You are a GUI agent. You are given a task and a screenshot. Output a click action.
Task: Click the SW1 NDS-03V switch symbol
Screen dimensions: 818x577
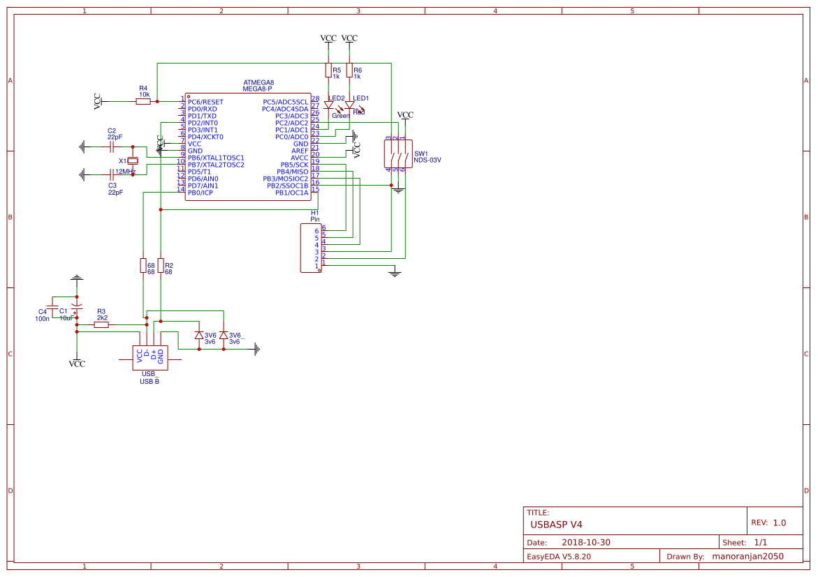397,155
